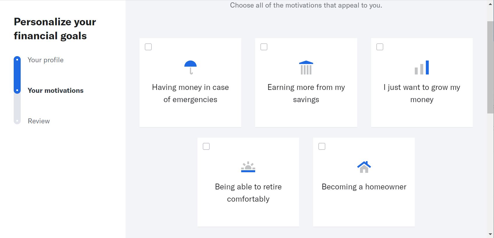
Task: Click the blue umbrella emergency icon
Action: pyautogui.click(x=190, y=68)
